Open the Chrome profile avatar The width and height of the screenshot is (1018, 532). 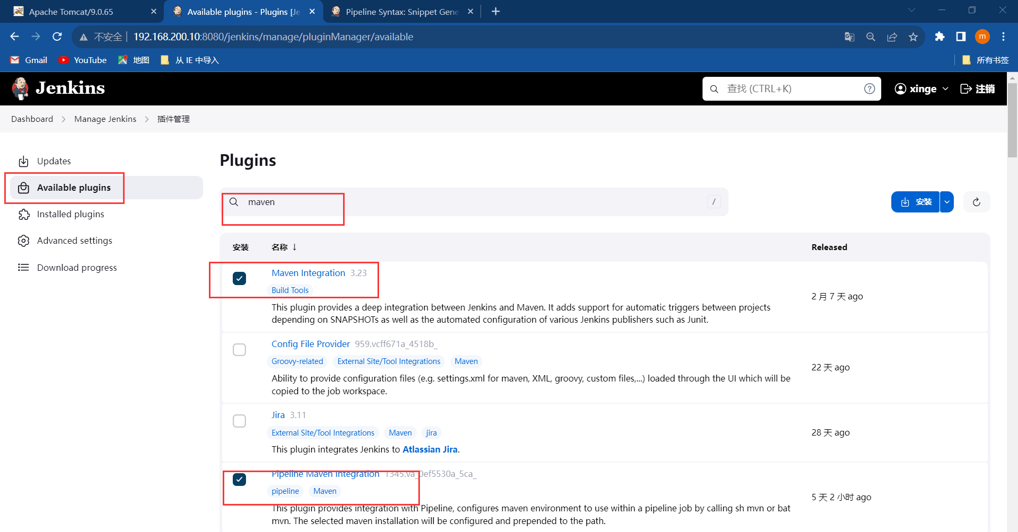coord(982,37)
